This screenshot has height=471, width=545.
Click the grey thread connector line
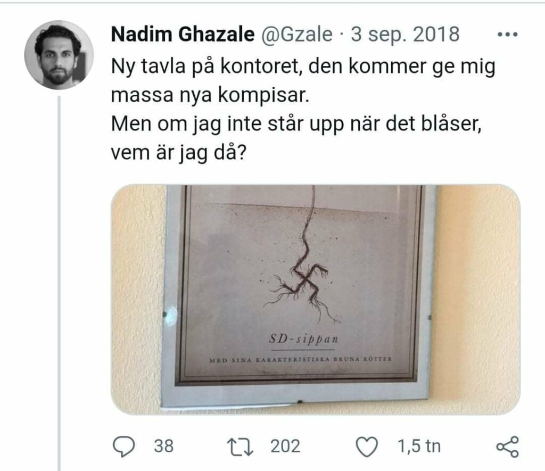click(x=59, y=283)
